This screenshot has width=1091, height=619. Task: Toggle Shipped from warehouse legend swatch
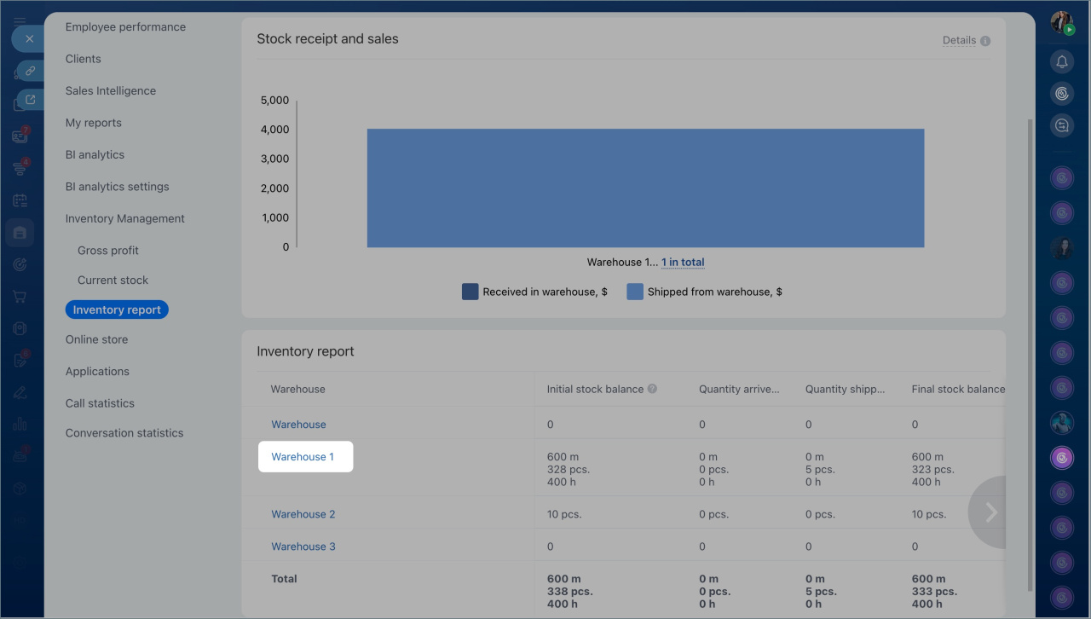635,292
